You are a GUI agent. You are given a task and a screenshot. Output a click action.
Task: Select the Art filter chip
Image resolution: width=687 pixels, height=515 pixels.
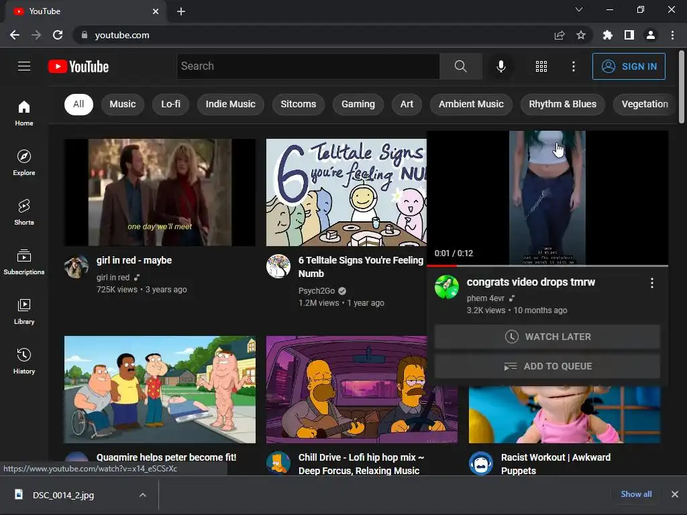point(407,104)
